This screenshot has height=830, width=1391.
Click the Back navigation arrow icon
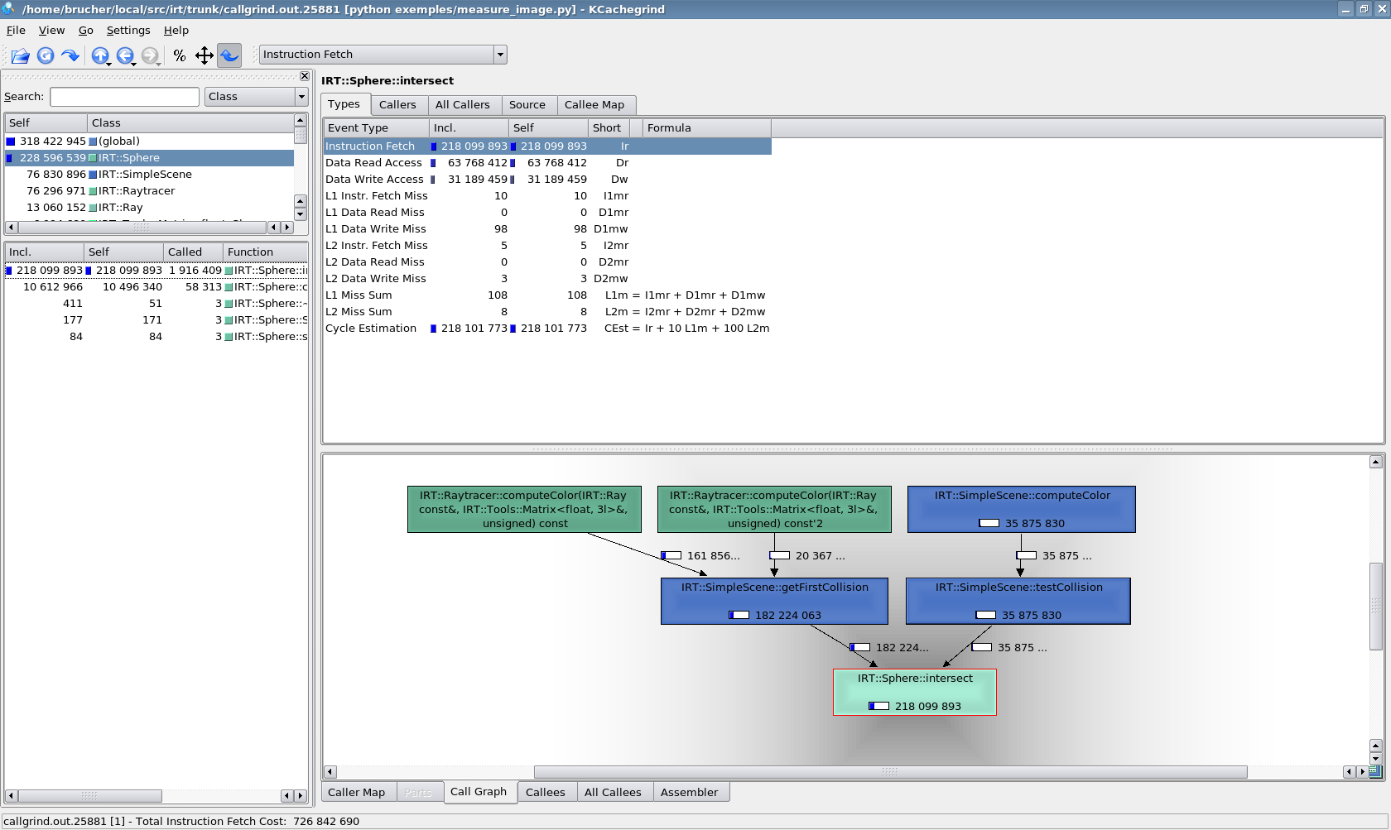coord(124,55)
